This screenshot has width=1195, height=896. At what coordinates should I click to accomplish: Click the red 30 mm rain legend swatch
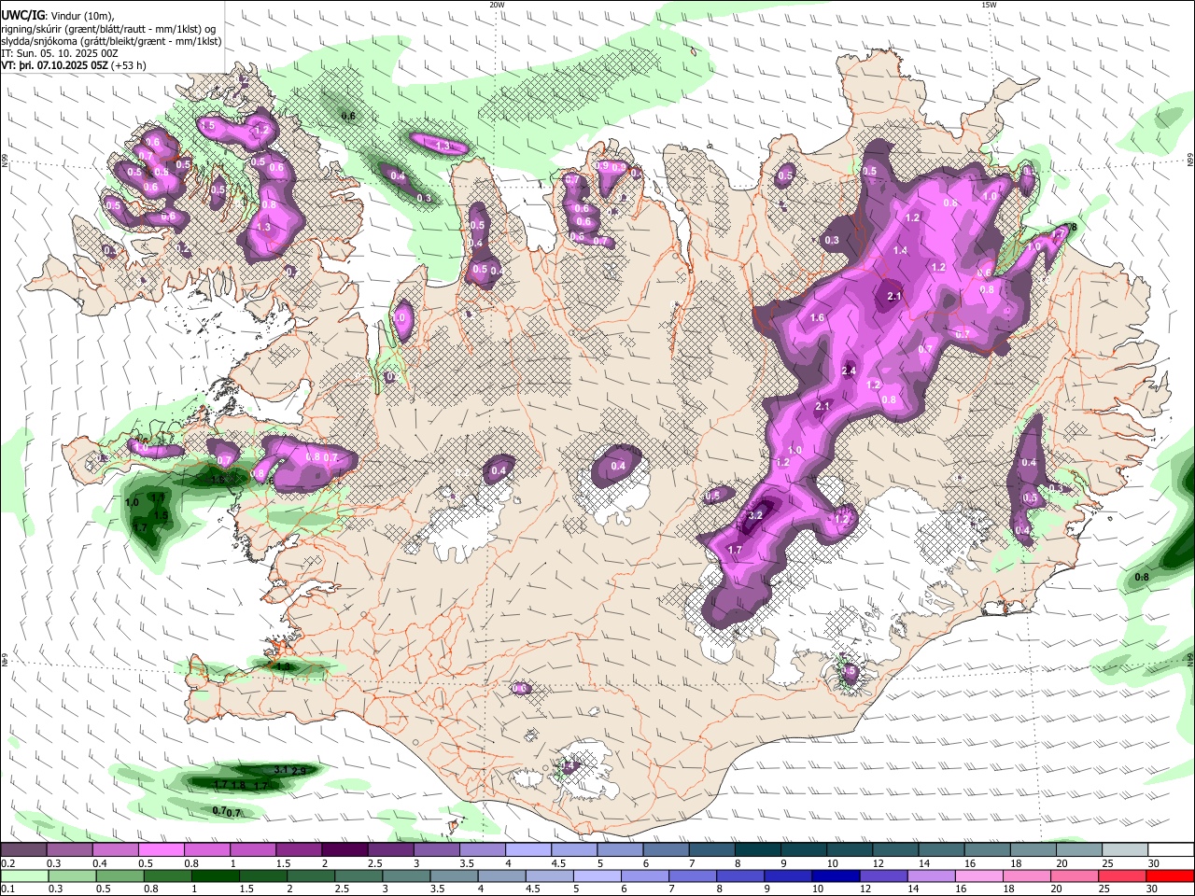point(1170,875)
